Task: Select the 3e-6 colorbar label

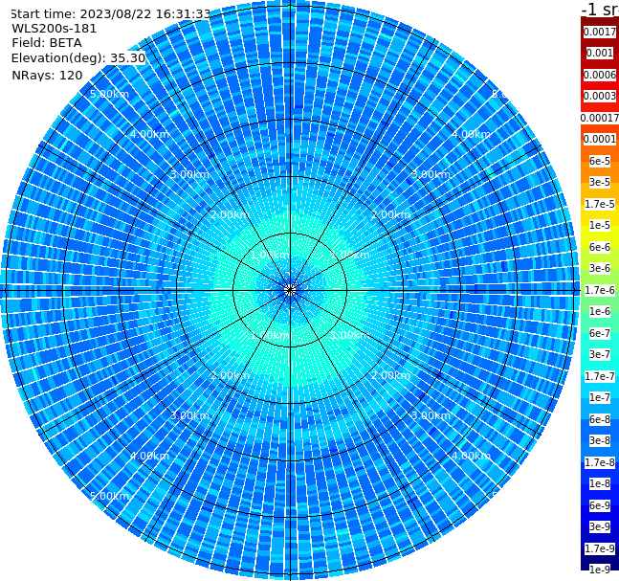Action: point(600,269)
